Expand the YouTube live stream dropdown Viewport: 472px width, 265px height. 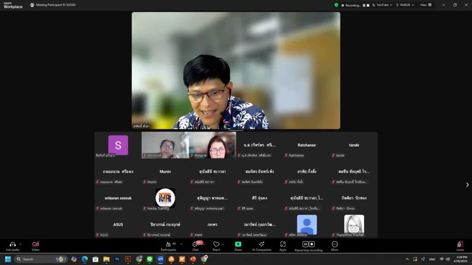click(391, 5)
